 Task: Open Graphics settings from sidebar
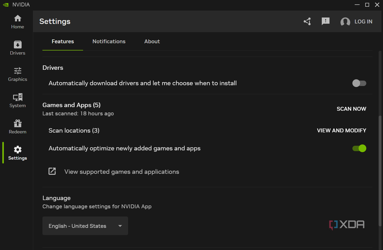(18, 75)
